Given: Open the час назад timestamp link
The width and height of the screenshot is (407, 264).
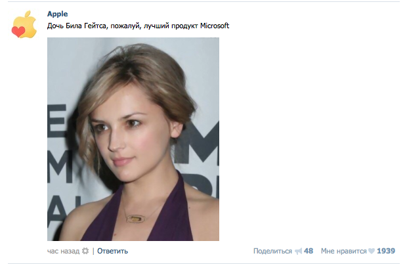Looking at the screenshot, I should [63, 251].
